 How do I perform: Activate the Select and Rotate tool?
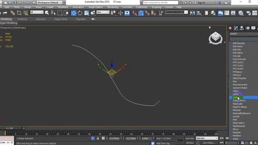coord(80,13)
